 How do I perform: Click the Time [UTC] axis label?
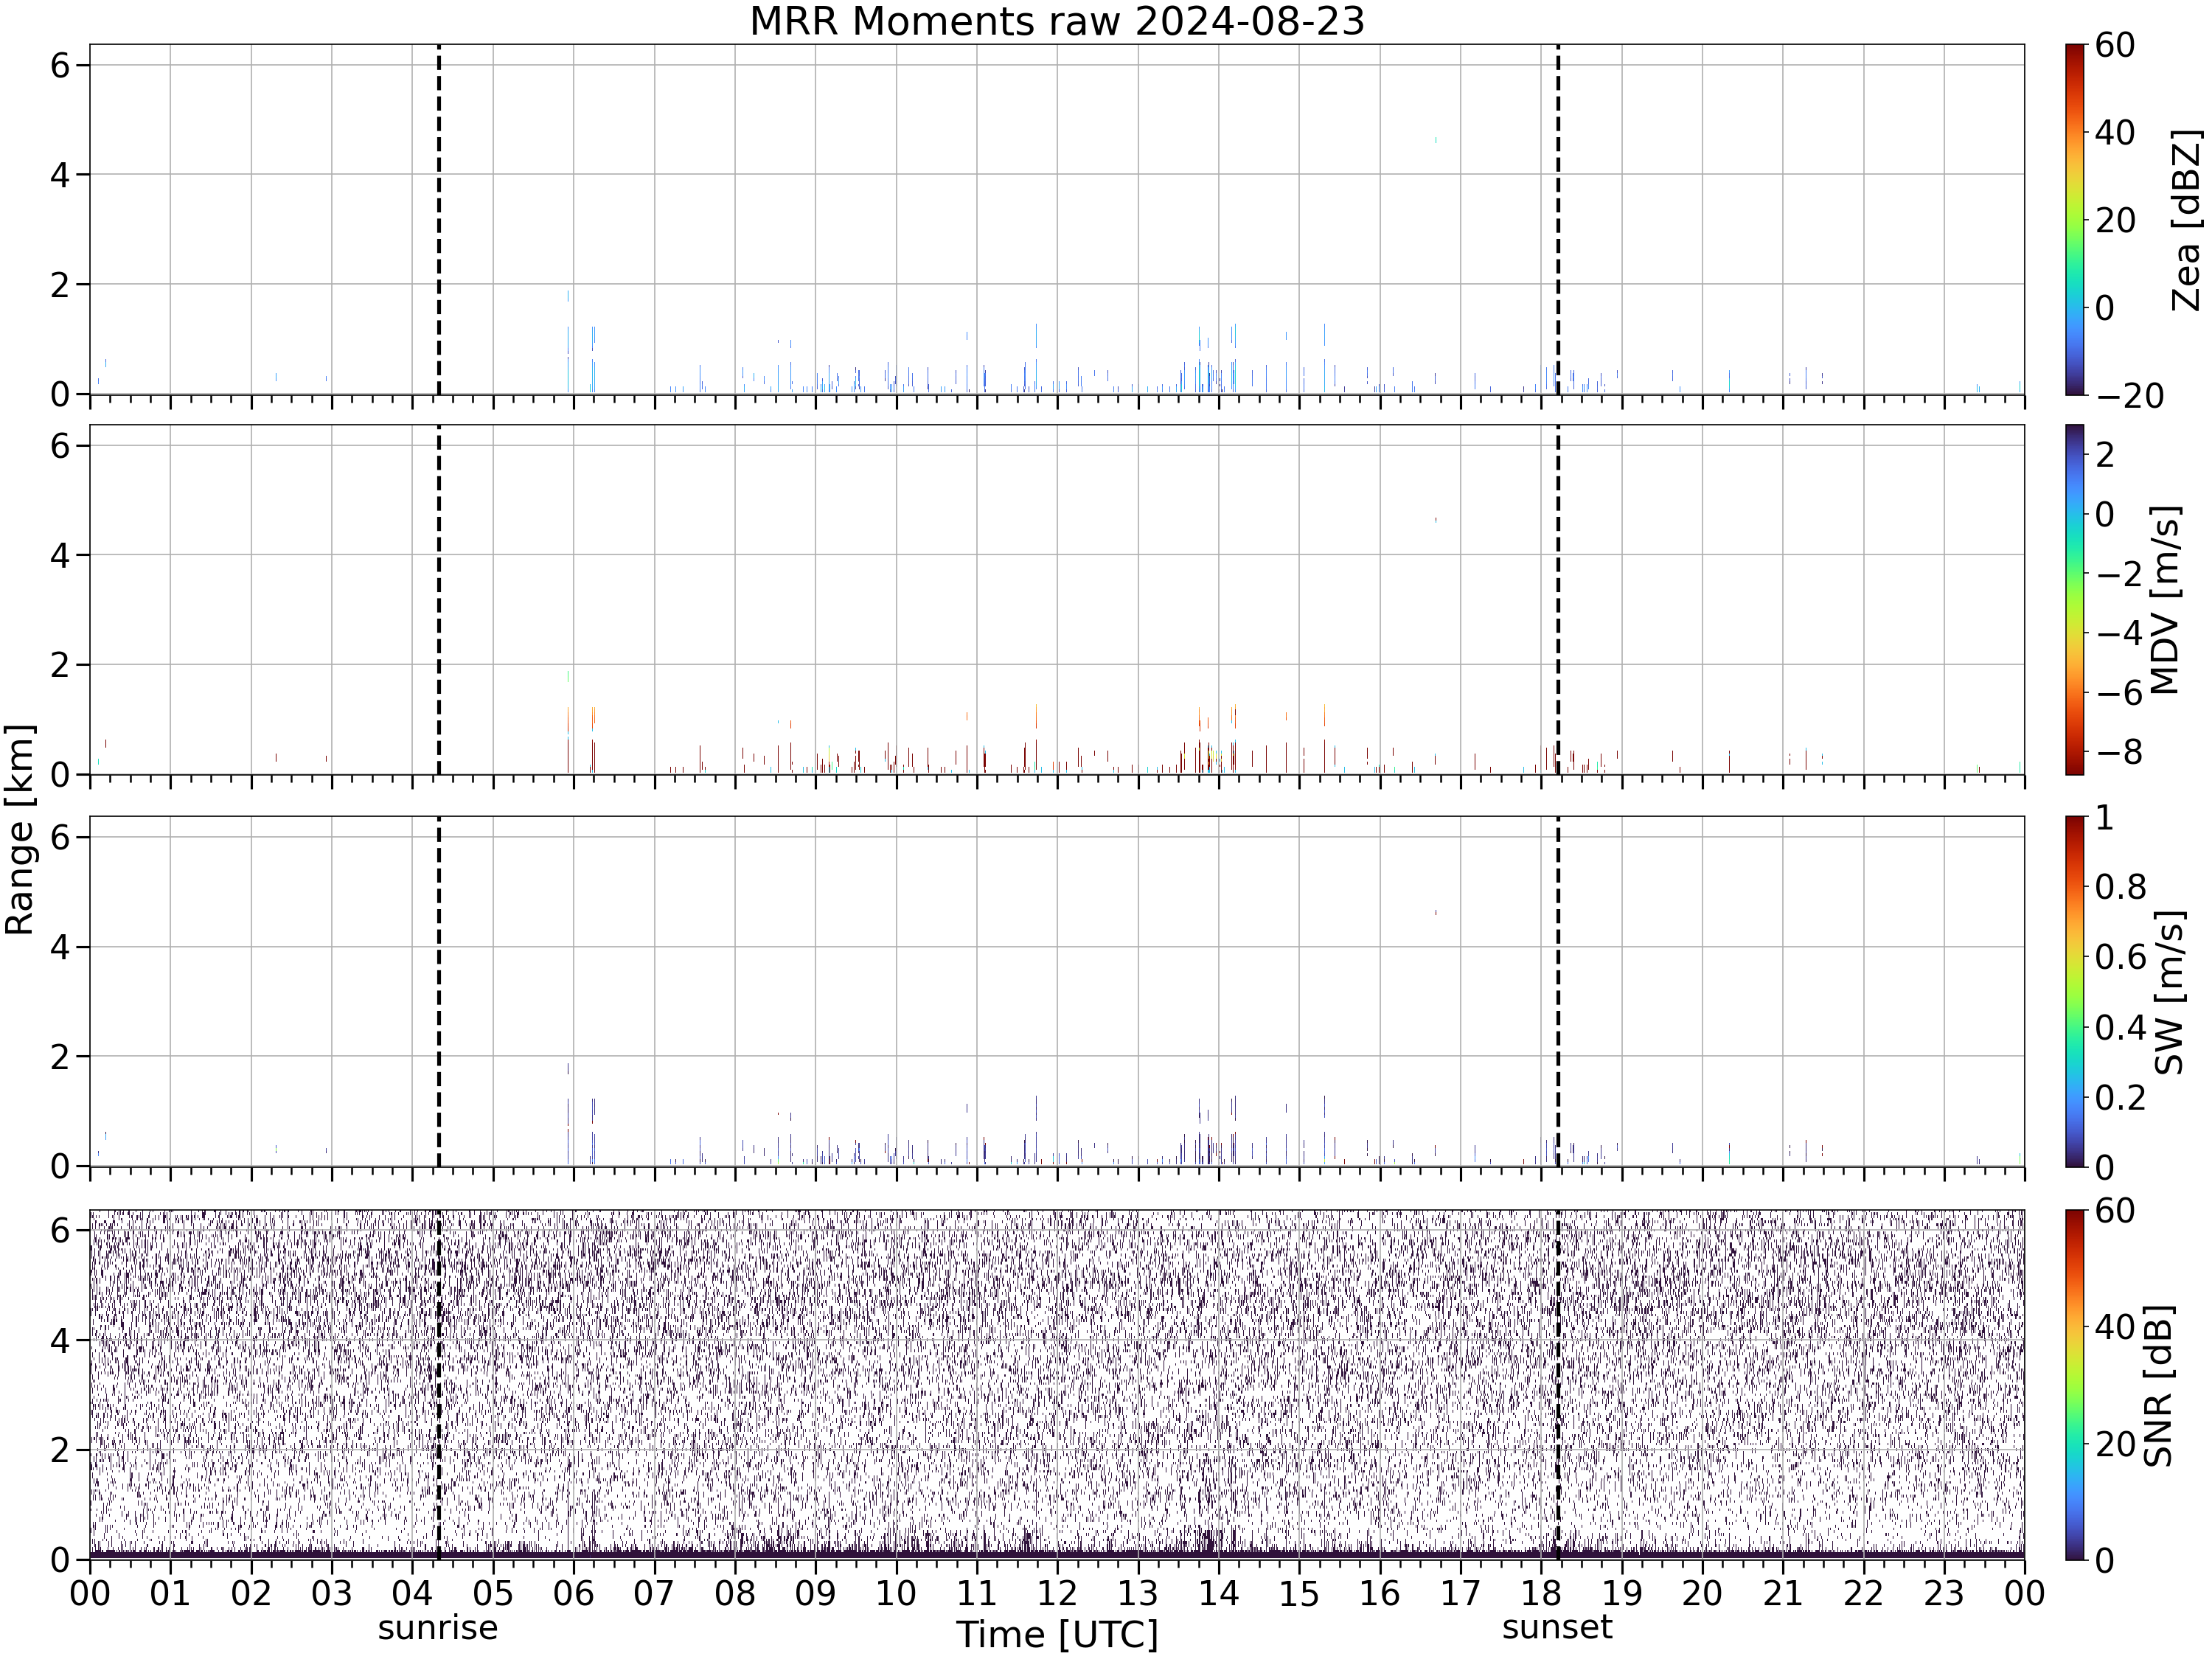(x=1057, y=1635)
